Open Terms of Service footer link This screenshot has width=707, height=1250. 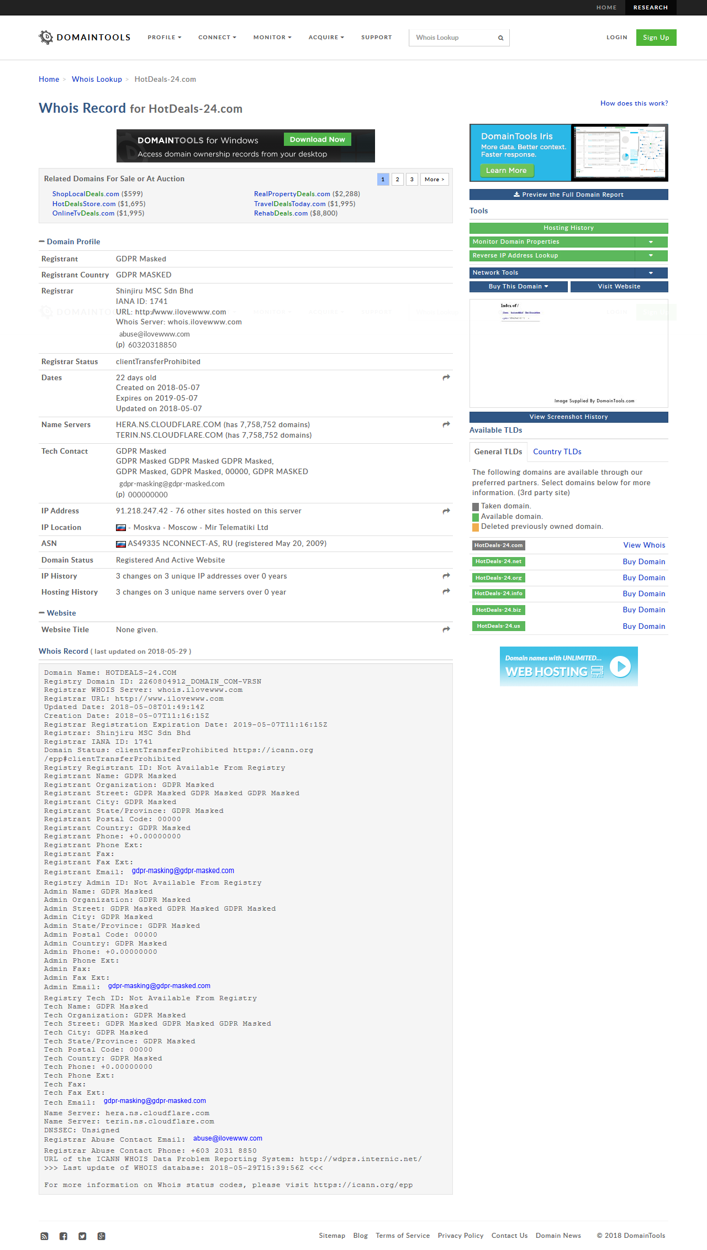point(403,1236)
